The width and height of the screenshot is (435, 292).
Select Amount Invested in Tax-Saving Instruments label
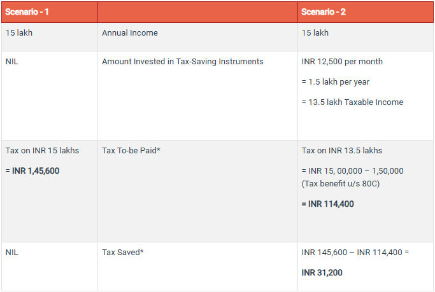[x=182, y=62]
